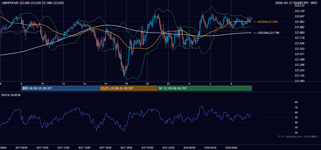Click price scale value 221.142
Image resolution: width=321 pixels, height=150 pixels.
tap(299, 75)
